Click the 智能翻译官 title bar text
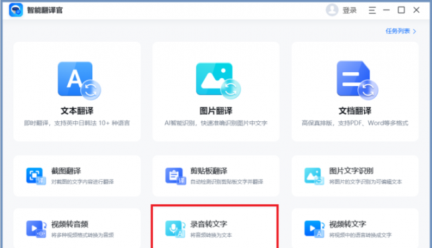The height and width of the screenshot is (248, 432). (45, 11)
